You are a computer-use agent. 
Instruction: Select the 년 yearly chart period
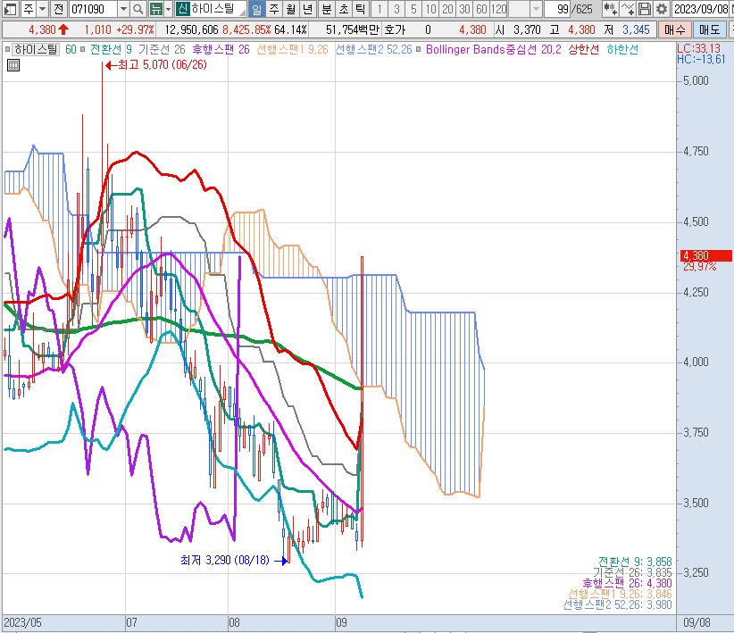307,8
